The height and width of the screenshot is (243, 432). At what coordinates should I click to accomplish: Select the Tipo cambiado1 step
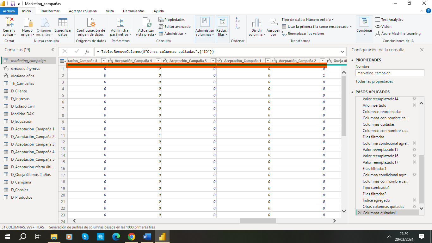point(376,187)
